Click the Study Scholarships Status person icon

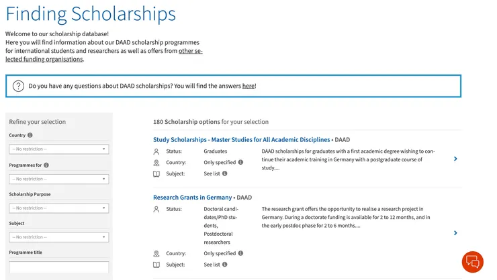point(156,151)
